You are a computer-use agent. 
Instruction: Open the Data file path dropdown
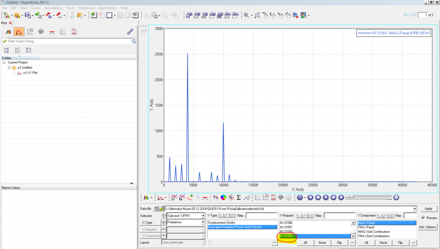[414, 209]
